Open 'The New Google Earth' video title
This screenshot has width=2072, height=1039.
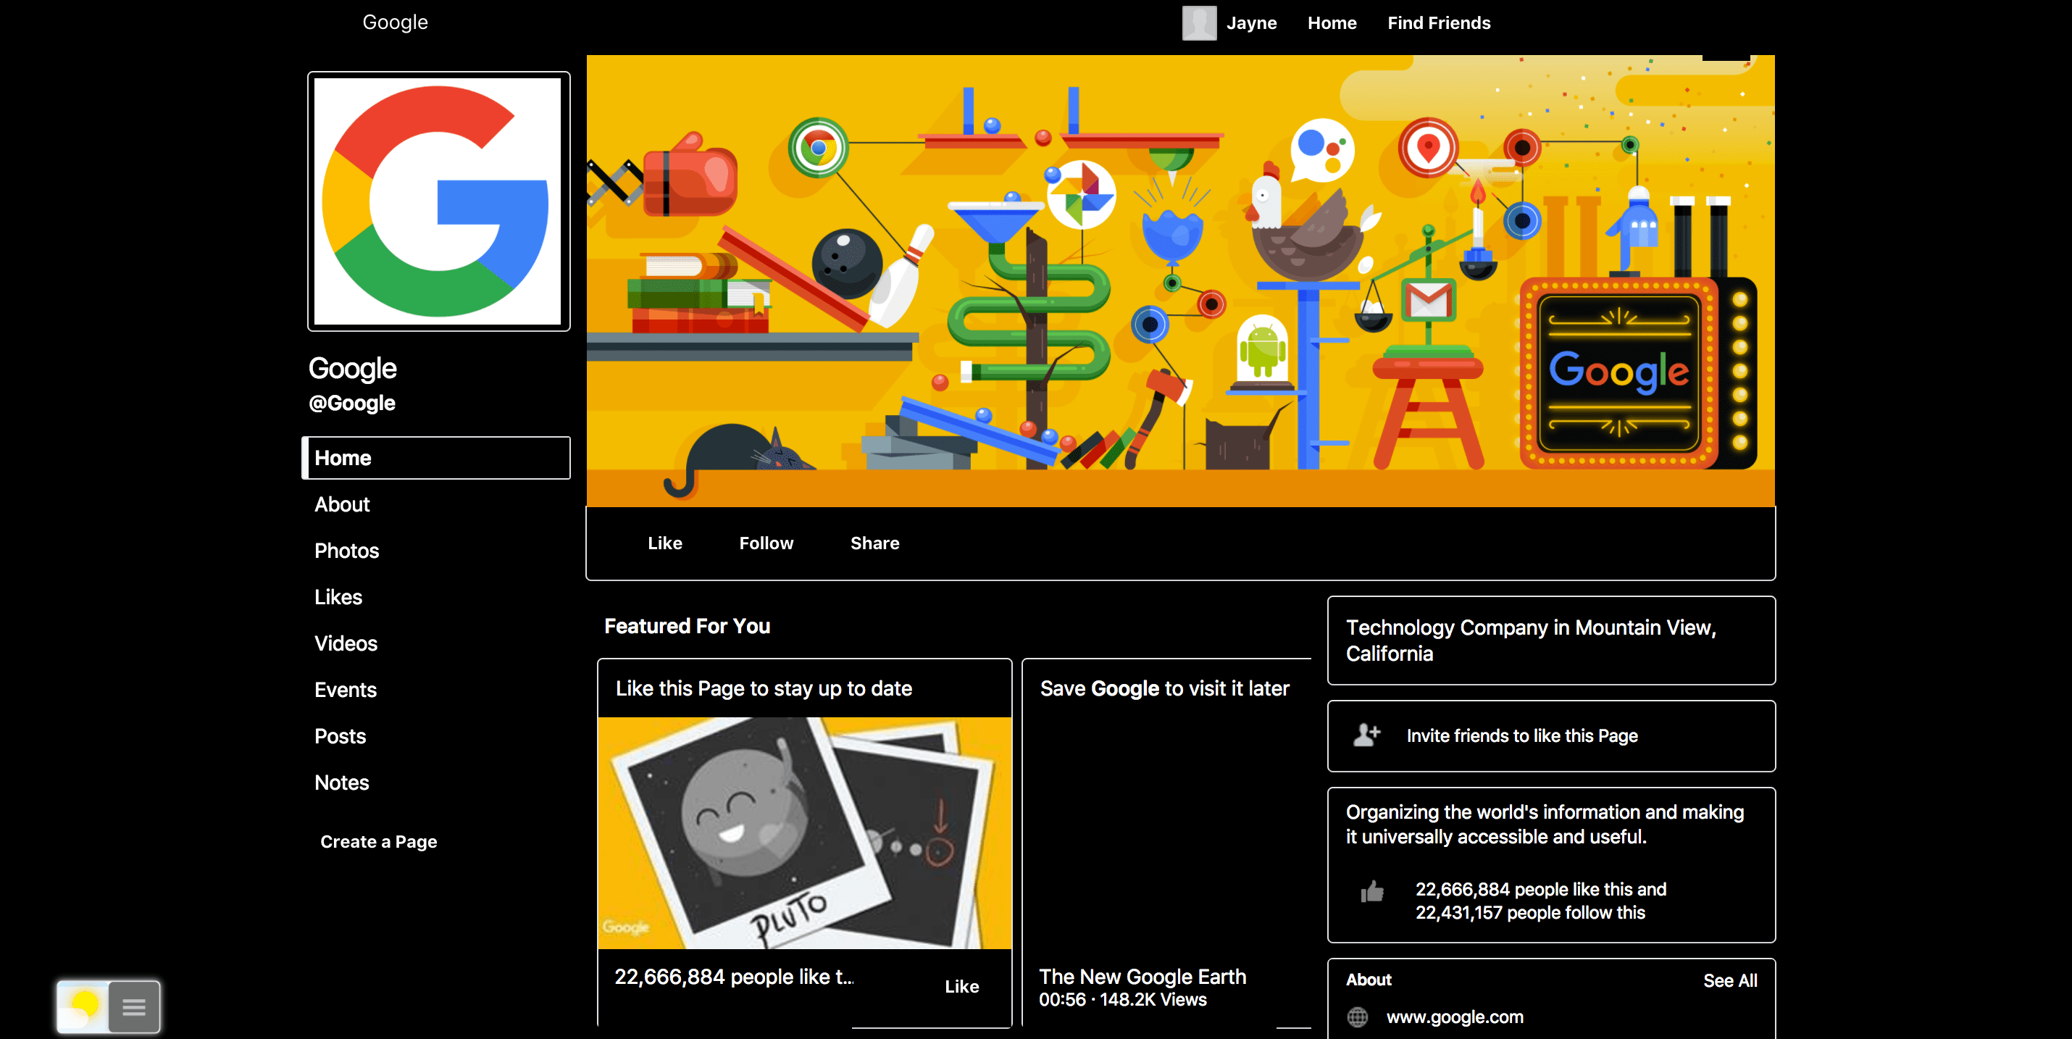pyautogui.click(x=1142, y=976)
